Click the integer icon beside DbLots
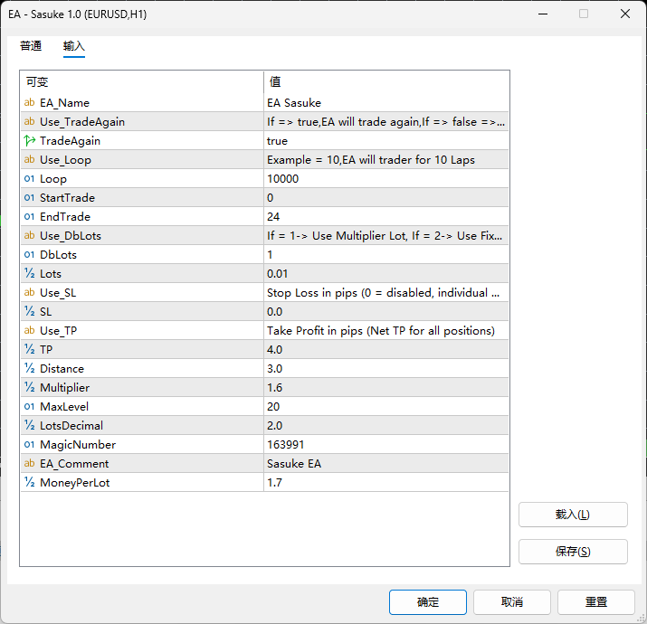The image size is (647, 624). pos(29,254)
